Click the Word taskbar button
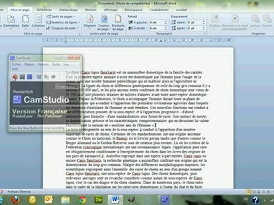The image size is (274, 205). point(115,200)
